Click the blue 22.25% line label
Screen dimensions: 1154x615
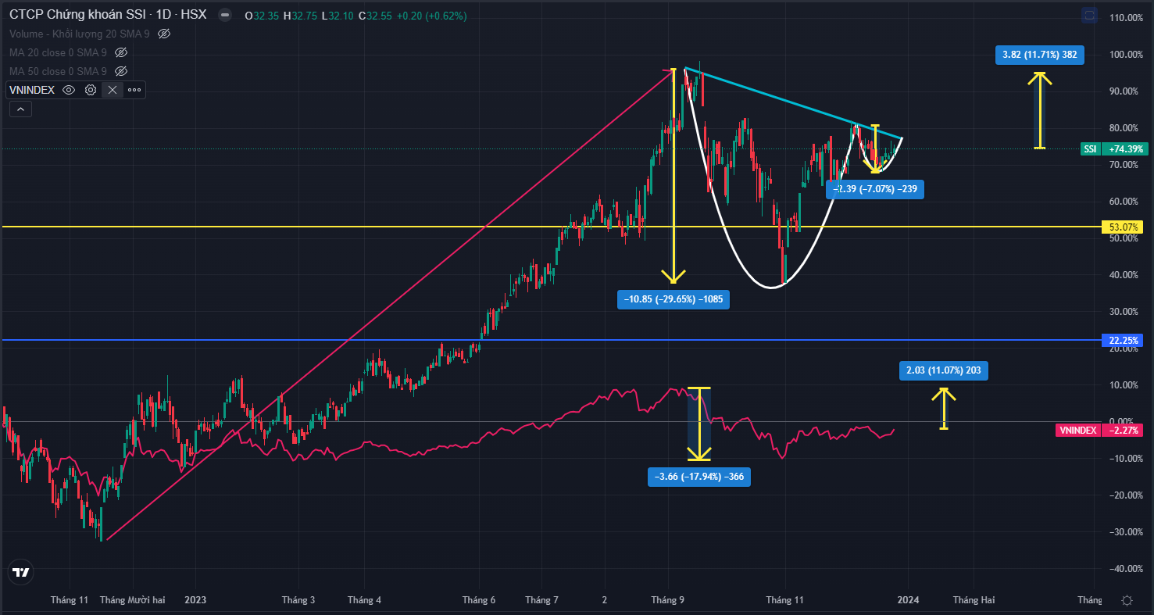[x=1124, y=340]
